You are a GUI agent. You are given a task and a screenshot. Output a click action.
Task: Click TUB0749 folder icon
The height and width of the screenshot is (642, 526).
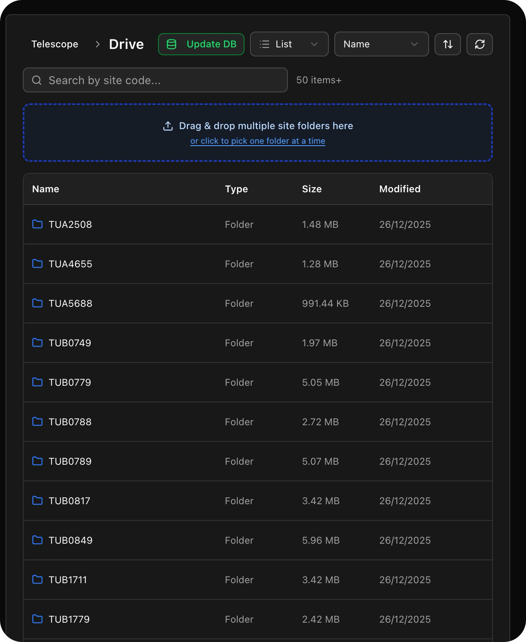[x=37, y=343]
